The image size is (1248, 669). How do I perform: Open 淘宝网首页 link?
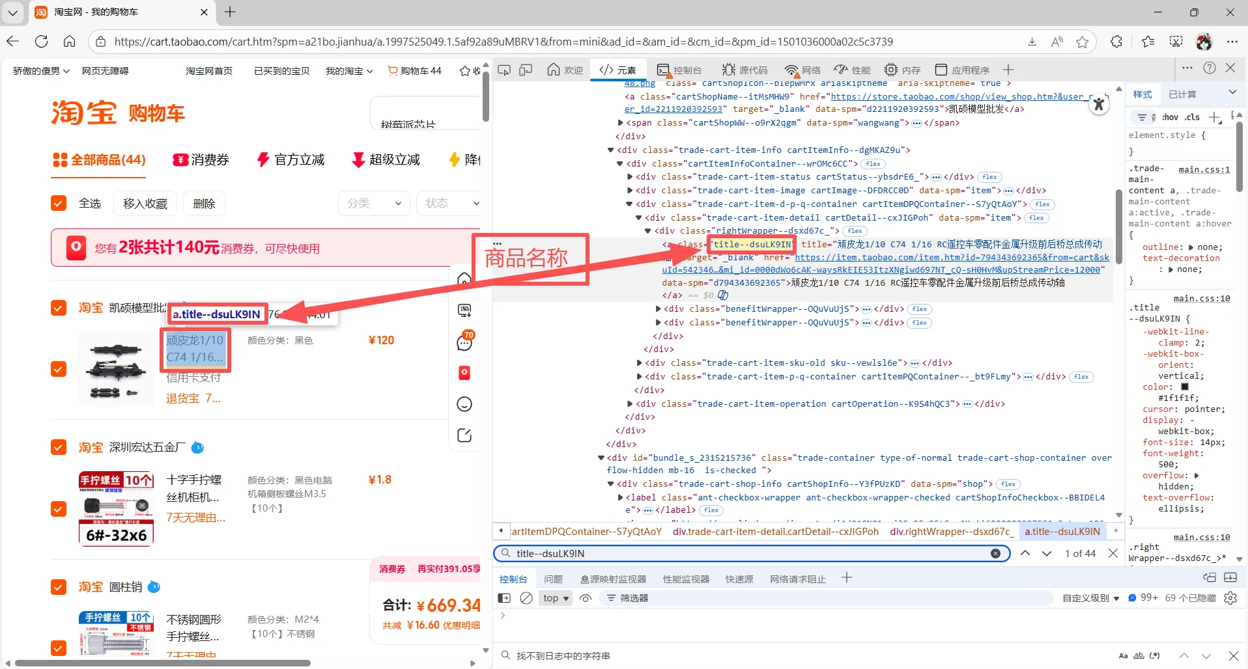[208, 71]
